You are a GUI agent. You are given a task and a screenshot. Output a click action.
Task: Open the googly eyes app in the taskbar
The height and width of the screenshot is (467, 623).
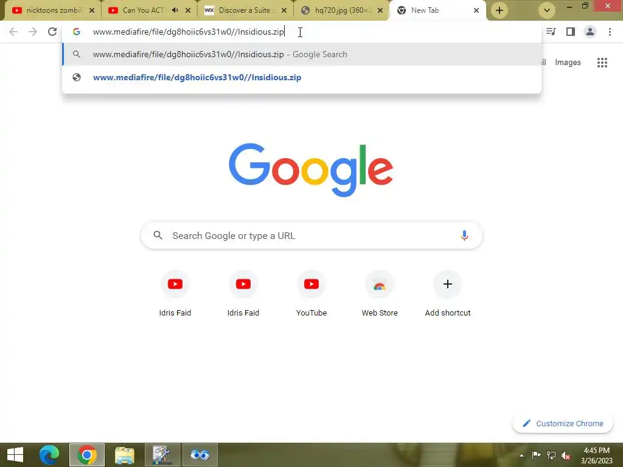point(200,455)
